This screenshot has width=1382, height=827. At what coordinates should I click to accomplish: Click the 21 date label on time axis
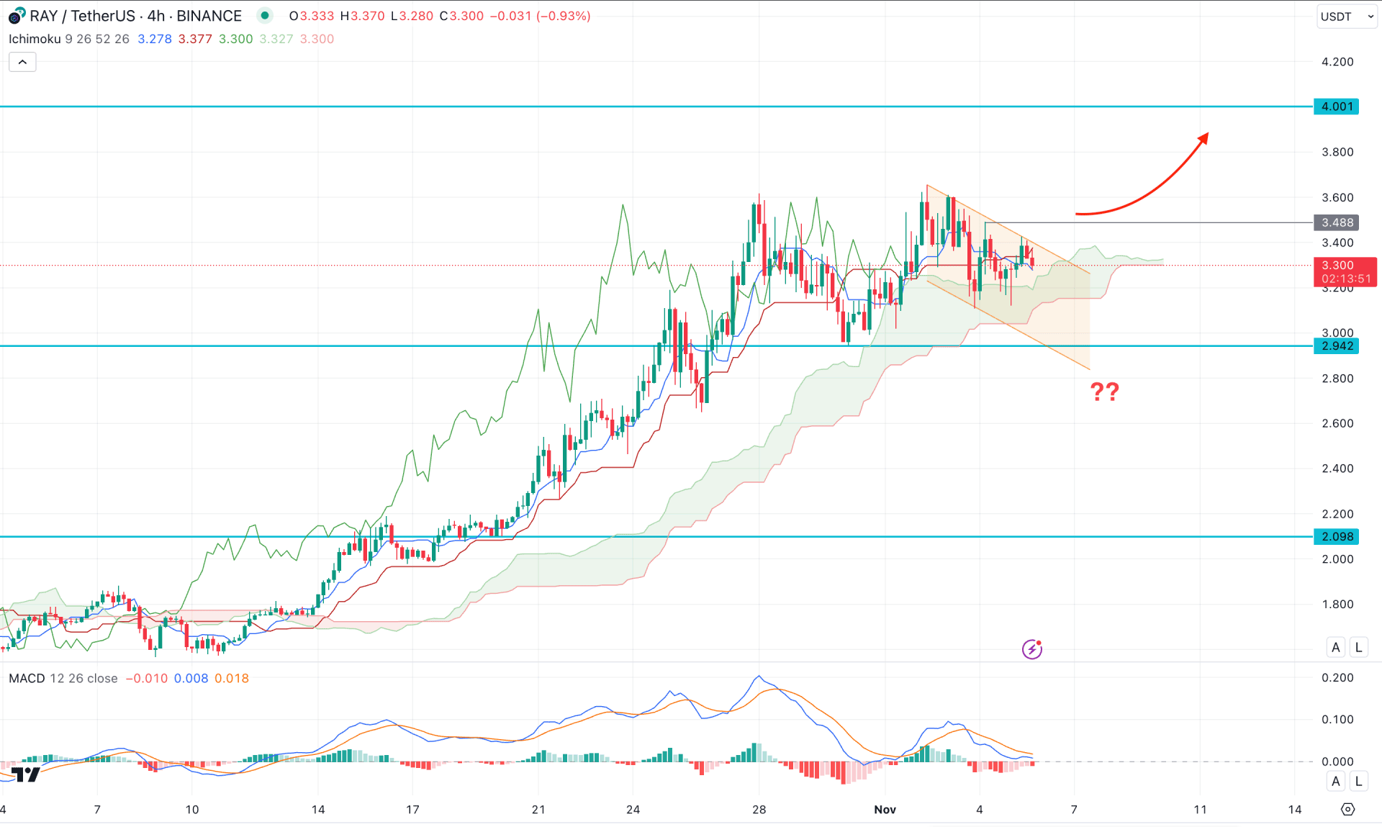pos(538,810)
